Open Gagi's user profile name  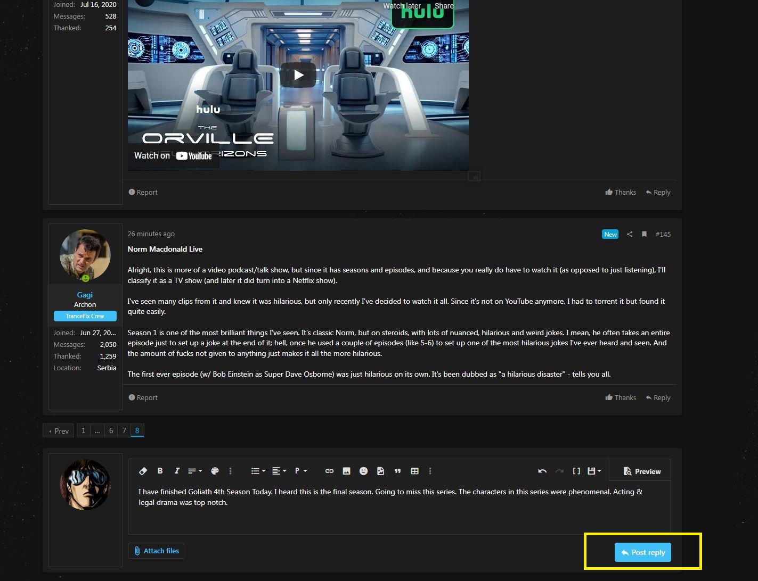coord(85,294)
